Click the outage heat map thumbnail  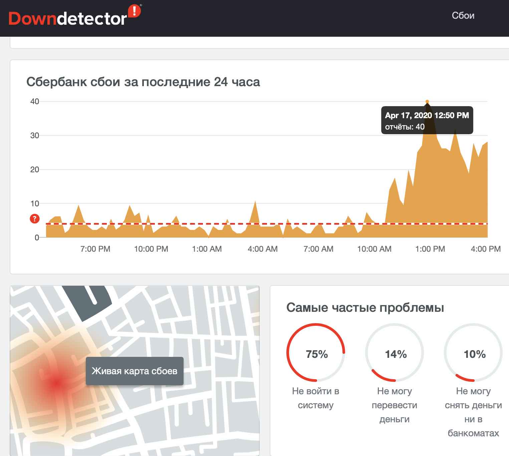135,371
